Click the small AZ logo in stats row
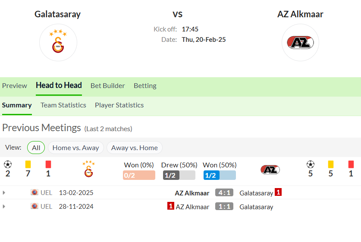The height and width of the screenshot is (242, 361). [x=270, y=170]
